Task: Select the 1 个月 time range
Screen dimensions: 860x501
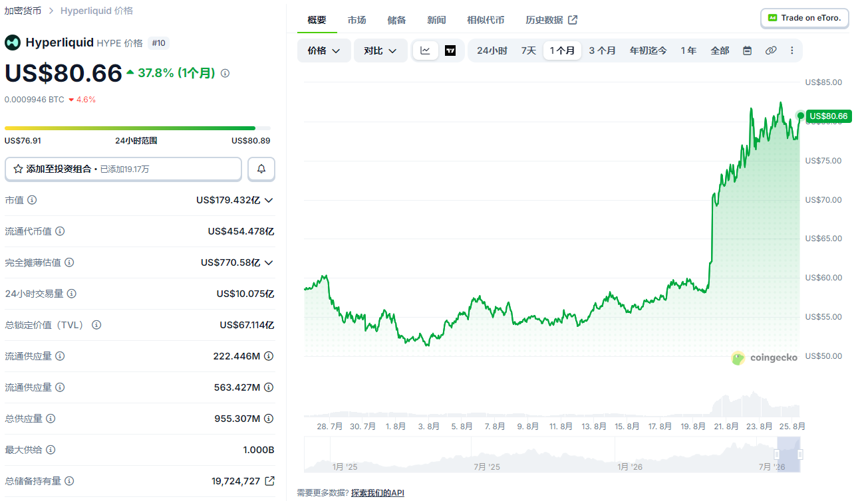Action: click(562, 50)
